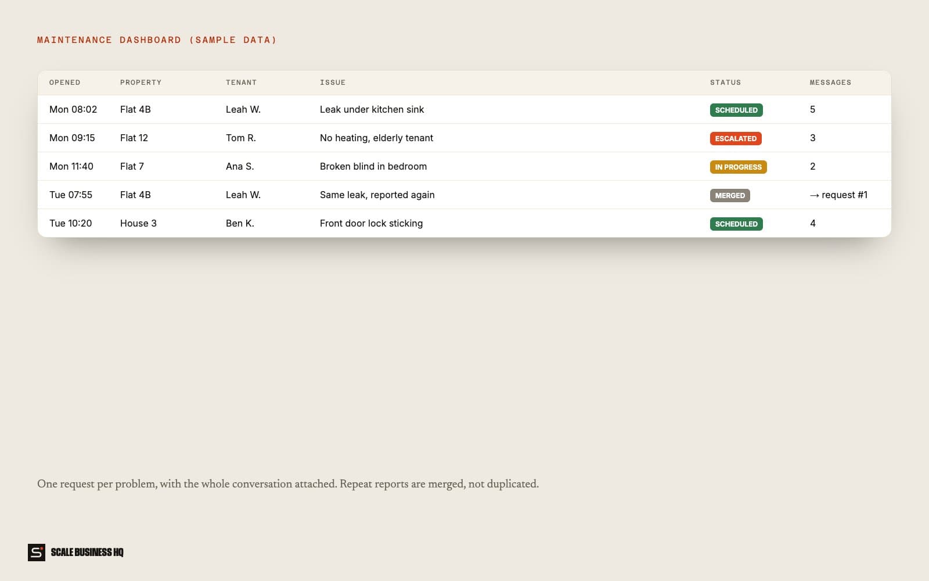Click the MESSAGES column header
Viewport: 929px width, 581px height.
[x=831, y=83]
